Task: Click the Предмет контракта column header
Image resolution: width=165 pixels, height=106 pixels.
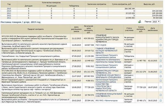Action: (x=35, y=29)
